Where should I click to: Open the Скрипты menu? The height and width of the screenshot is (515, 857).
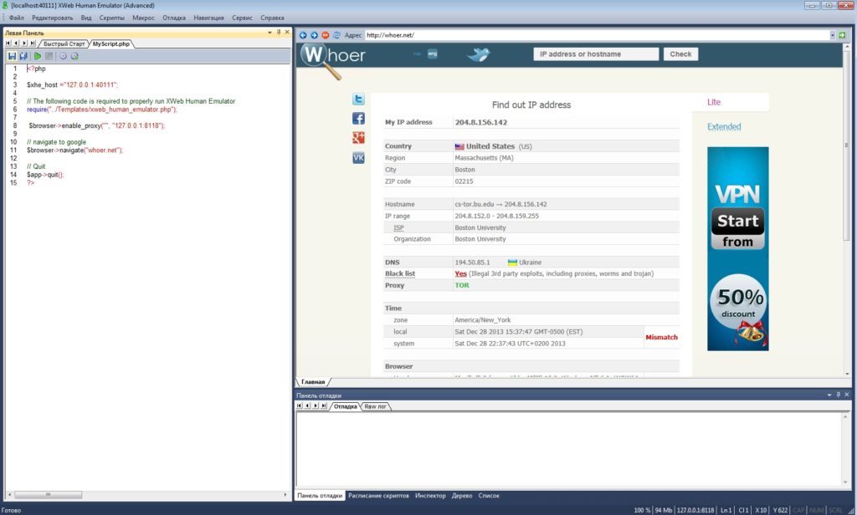tap(111, 18)
